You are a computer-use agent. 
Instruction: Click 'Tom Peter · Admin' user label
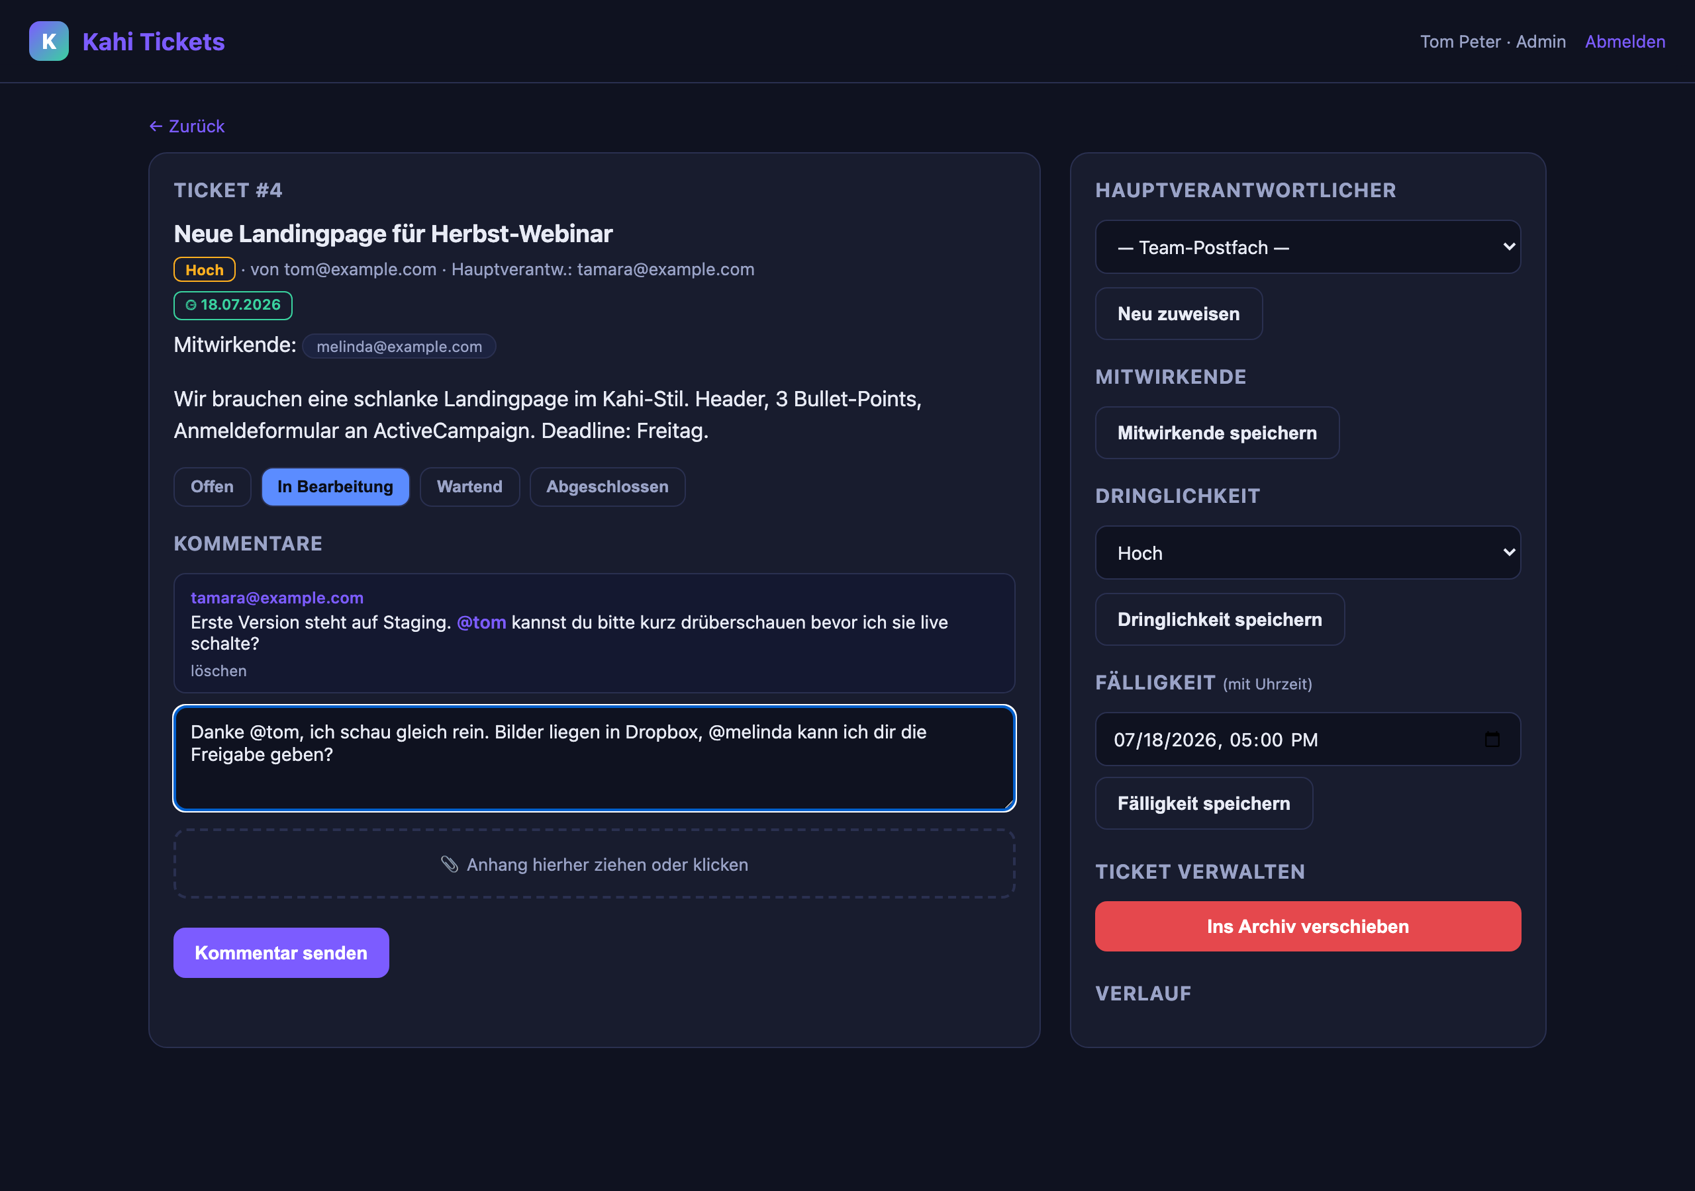coord(1492,41)
